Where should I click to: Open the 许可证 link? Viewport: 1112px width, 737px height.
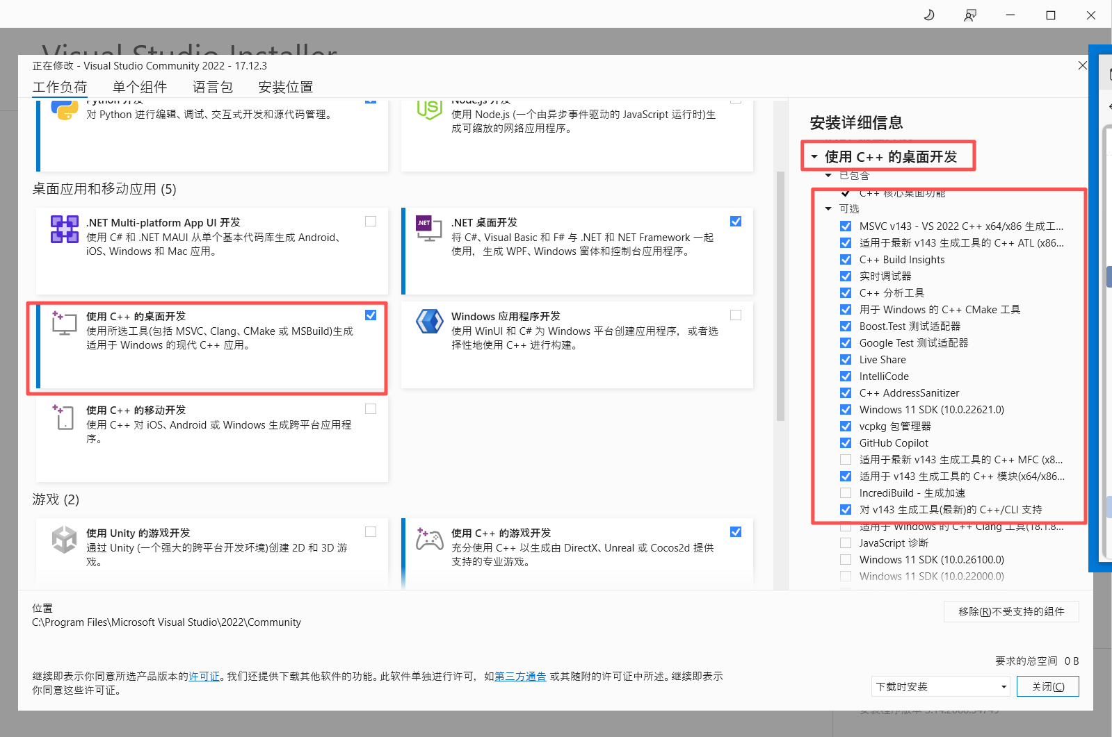[204, 676]
